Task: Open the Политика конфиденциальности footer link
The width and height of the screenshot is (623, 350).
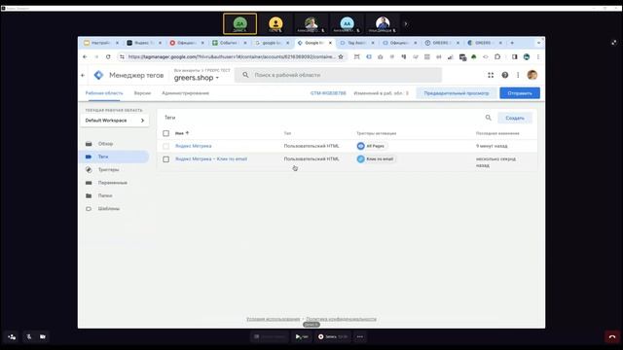Action: 341,319
